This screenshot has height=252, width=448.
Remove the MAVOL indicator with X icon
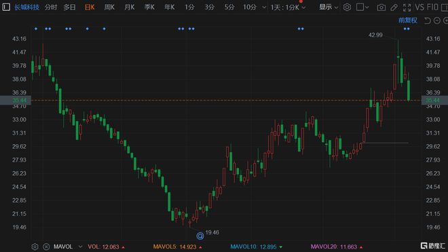point(46,247)
